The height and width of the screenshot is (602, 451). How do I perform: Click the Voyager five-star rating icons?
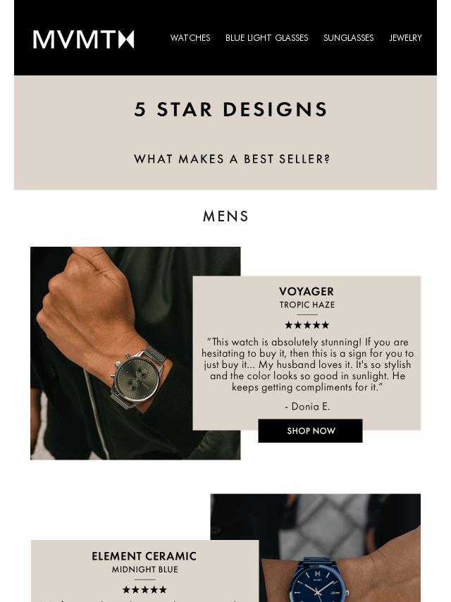(x=307, y=325)
